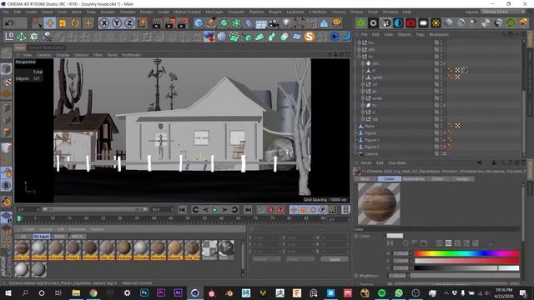The image size is (534, 300).
Task: Click the globe sphere icon in second toolbar
Action: pos(222,37)
